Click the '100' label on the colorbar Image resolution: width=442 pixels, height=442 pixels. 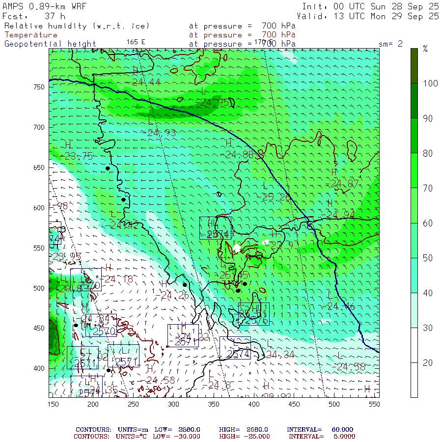click(x=431, y=83)
